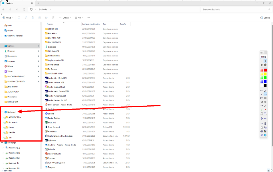The image size is (273, 172).
Task: Open the Nuevo menu
Action: [9, 18]
